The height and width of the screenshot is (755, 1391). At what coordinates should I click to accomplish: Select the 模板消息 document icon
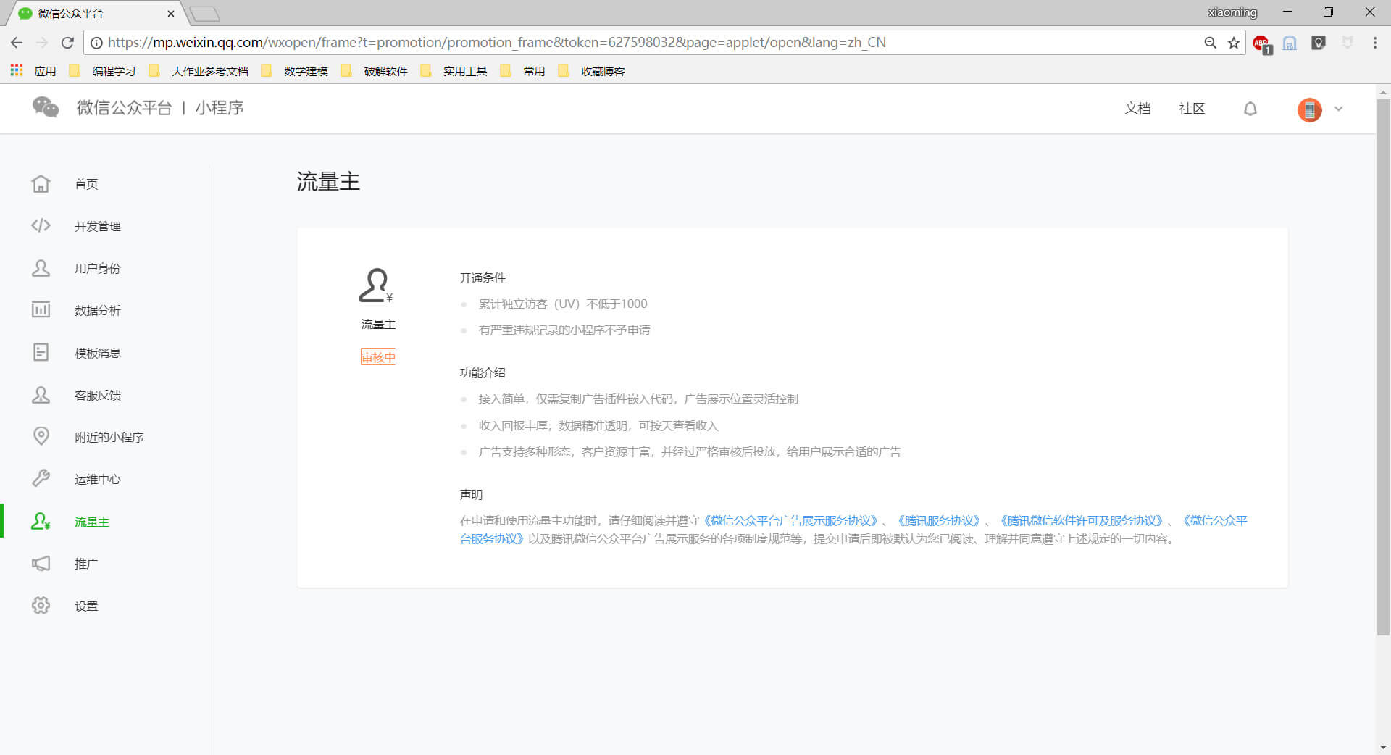[x=41, y=353]
